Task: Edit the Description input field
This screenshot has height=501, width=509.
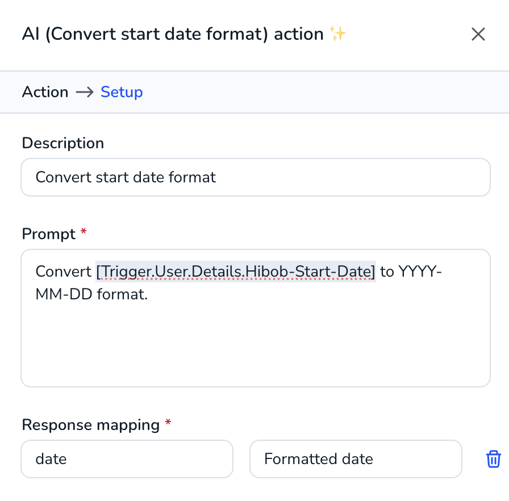Action: pos(256,177)
